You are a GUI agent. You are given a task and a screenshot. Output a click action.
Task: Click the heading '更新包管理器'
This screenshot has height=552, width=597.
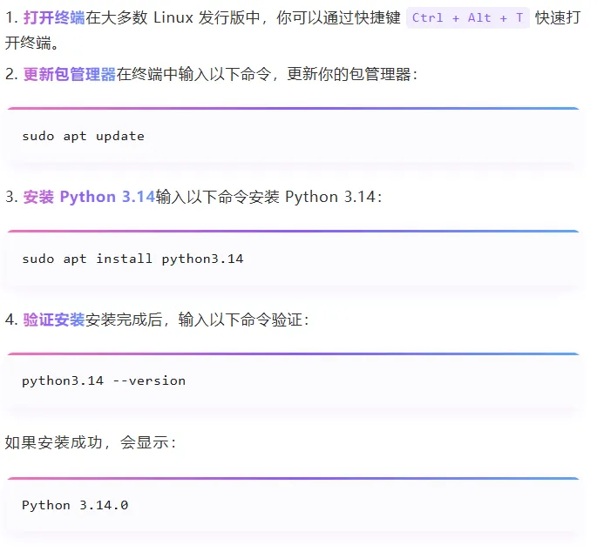[70, 74]
